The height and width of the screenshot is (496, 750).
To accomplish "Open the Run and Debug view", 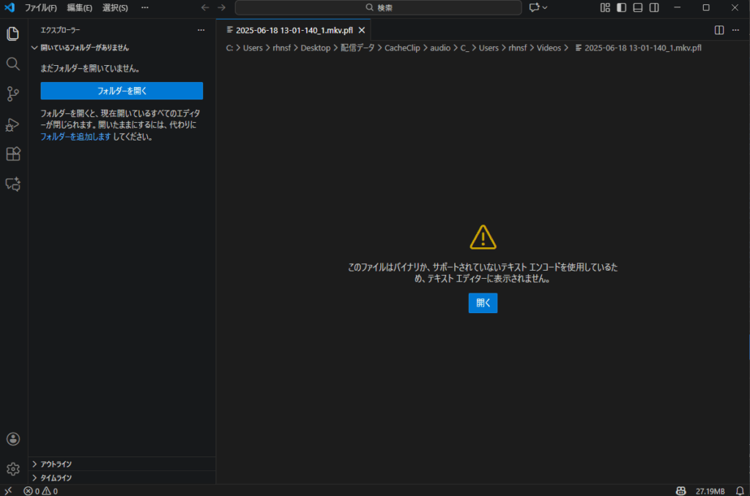I will coord(12,124).
